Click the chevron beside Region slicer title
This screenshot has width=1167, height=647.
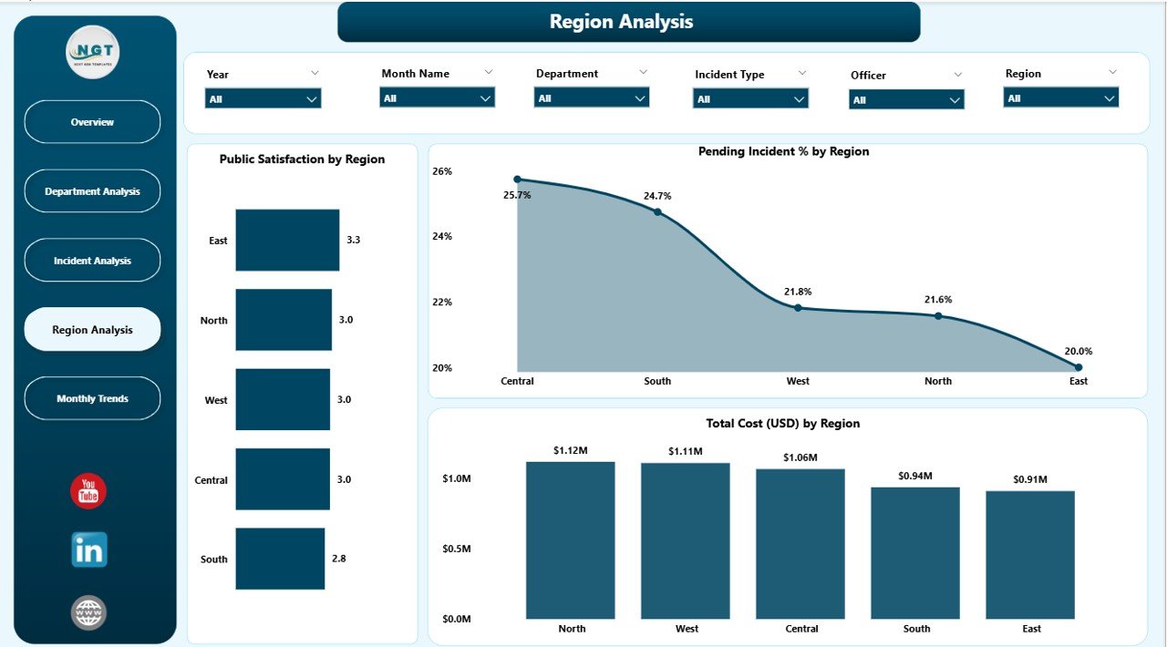(1112, 72)
